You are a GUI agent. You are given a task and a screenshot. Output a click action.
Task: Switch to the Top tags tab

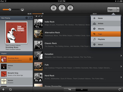click(x=70, y=89)
